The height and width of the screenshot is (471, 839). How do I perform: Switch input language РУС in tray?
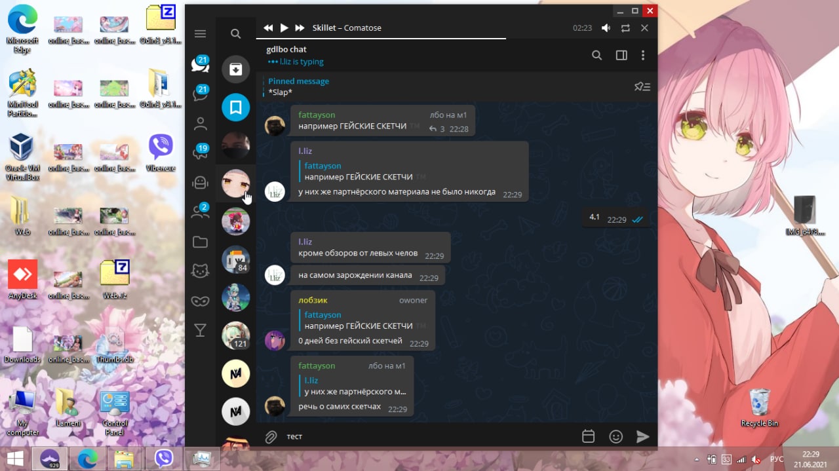pyautogui.click(x=777, y=459)
